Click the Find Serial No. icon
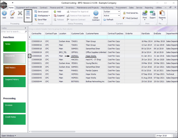Viewport: 178px width, 138px height. [x=124, y=13]
